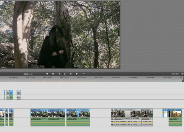This screenshot has width=184, height=132.
Task: Click the 00:01:30:00 time ruler mark
Action: tap(47, 78)
